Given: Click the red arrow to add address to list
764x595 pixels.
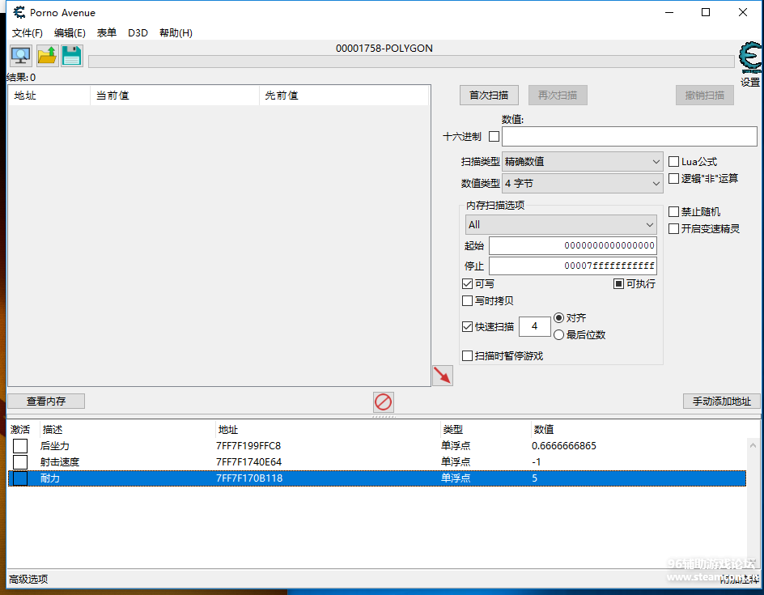Looking at the screenshot, I should [442, 375].
